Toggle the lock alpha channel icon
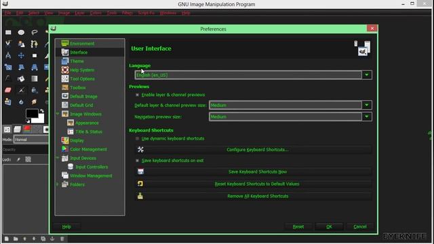The width and height of the screenshot is (434, 244). (28, 159)
